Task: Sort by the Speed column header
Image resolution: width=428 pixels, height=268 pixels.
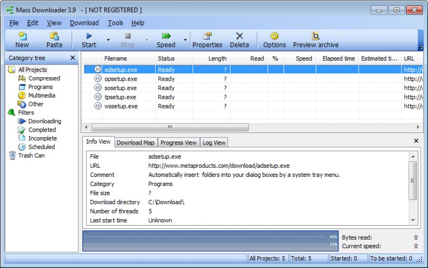Action: (x=300, y=58)
